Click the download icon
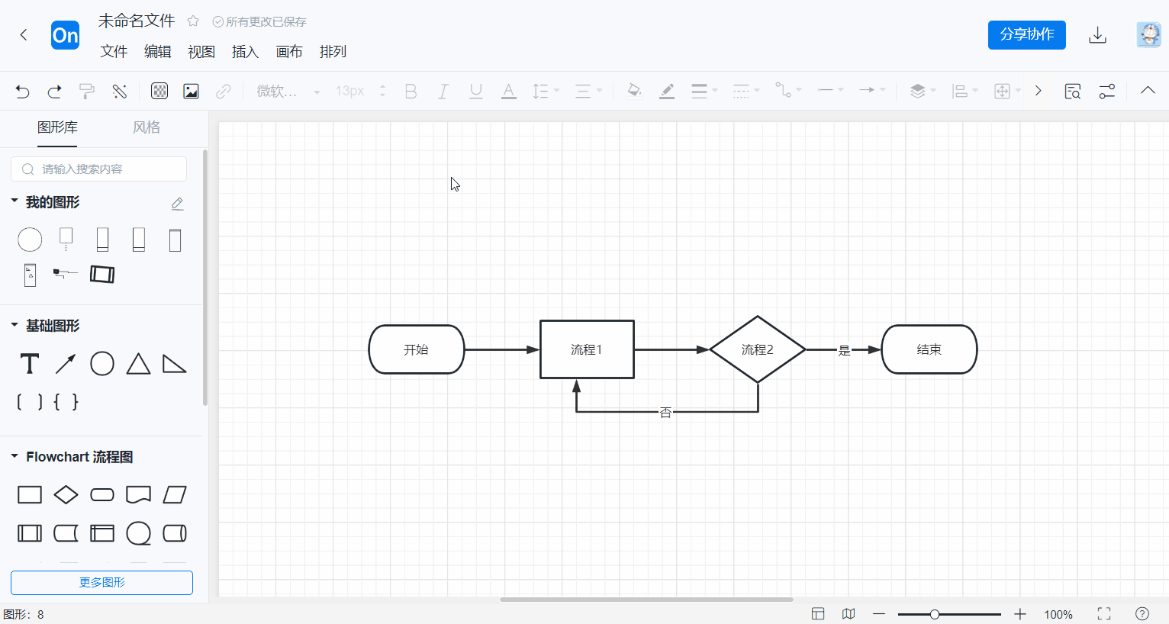Screen dimensions: 1169x624 tap(1097, 35)
